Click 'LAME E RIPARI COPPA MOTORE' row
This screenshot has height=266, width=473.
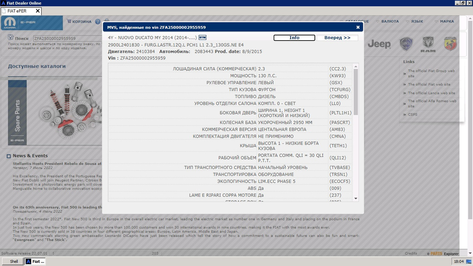click(x=230, y=196)
